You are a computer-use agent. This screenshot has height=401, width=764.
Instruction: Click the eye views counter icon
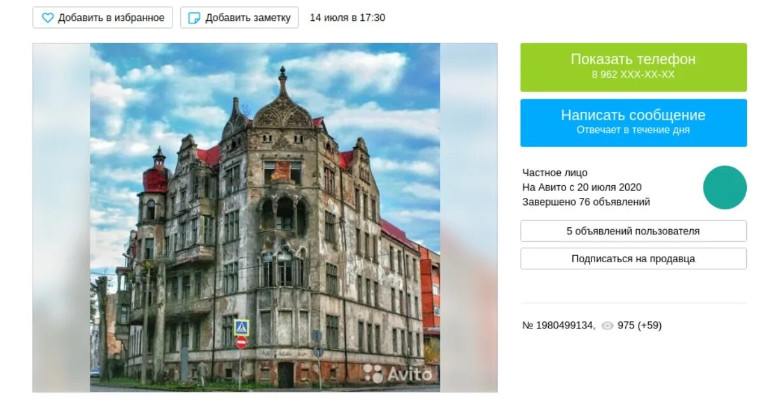pos(607,326)
